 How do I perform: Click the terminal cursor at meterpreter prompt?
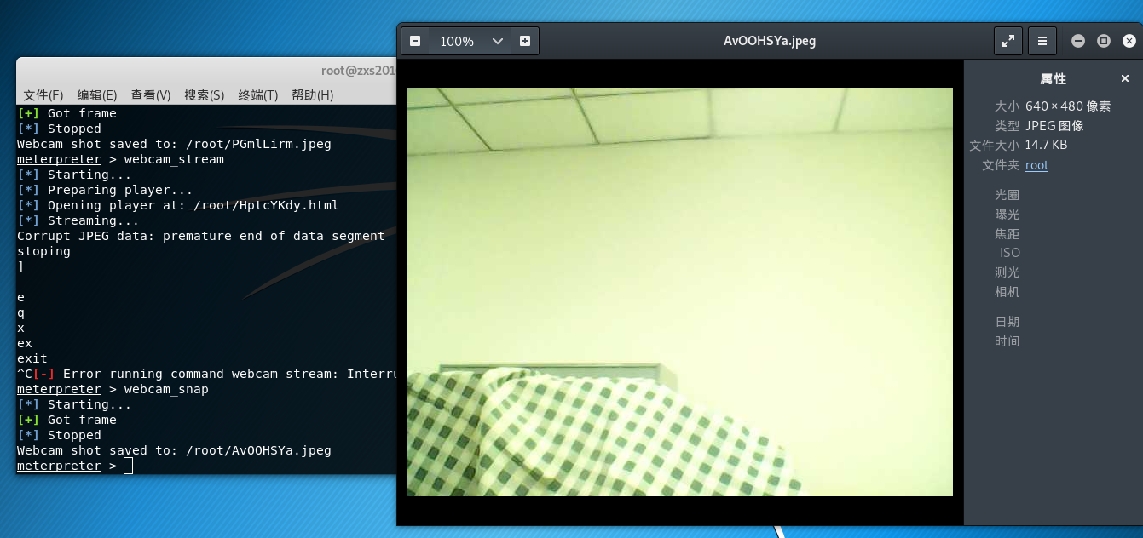[x=128, y=466]
